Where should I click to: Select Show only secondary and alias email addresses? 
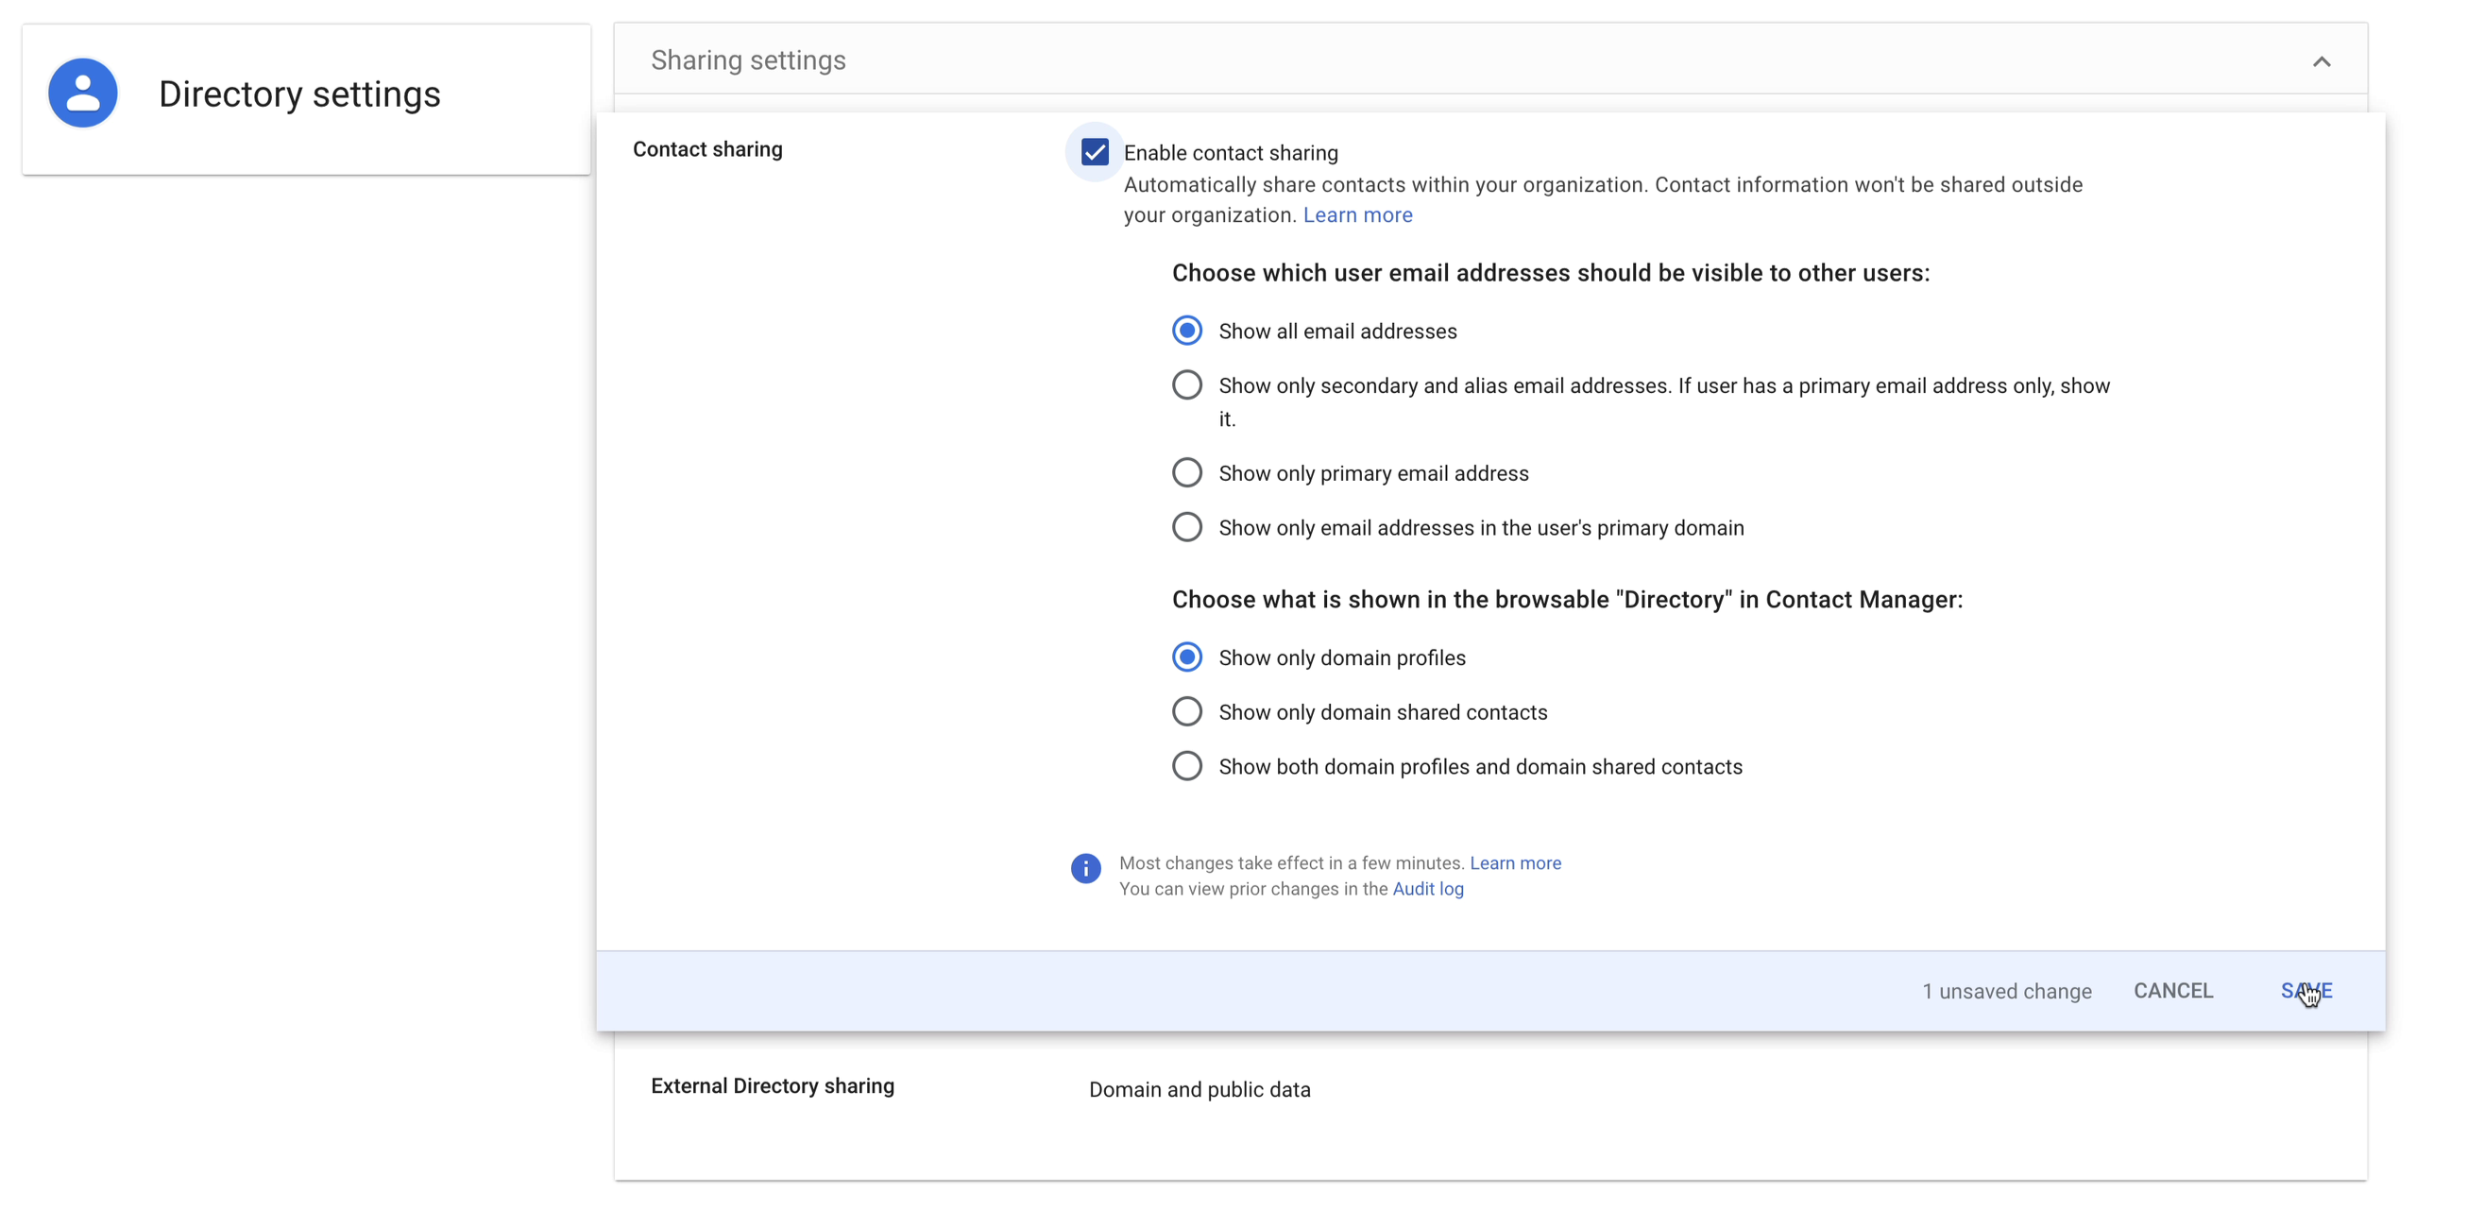(x=1186, y=384)
